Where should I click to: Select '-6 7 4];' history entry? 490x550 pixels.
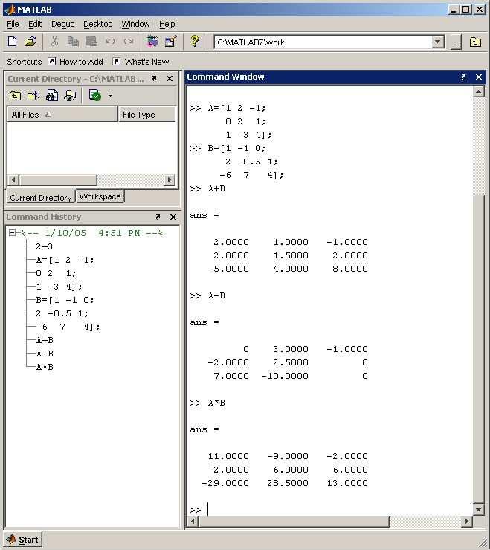pos(68,327)
